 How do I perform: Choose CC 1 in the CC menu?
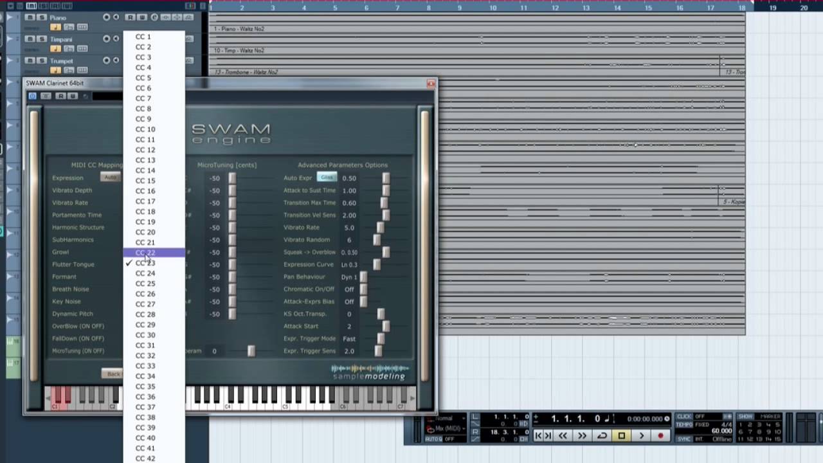tap(154, 37)
